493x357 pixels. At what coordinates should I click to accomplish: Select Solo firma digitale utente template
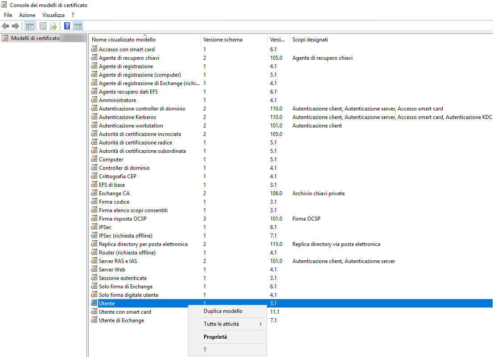click(128, 295)
